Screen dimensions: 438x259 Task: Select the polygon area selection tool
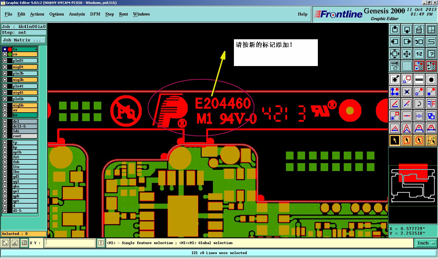(419, 140)
